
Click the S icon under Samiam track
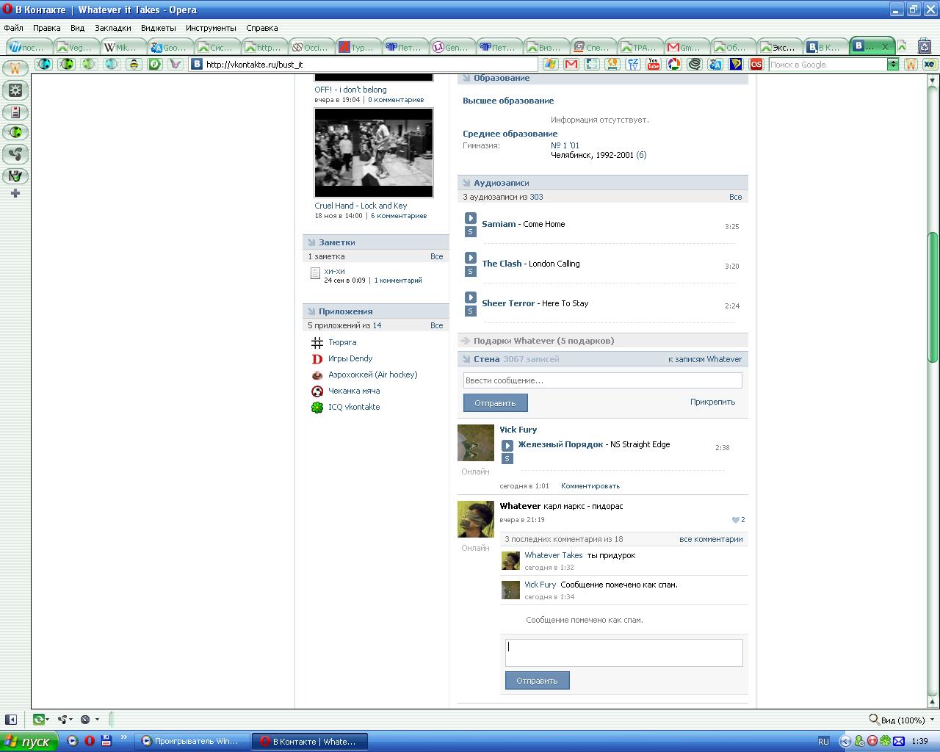(471, 231)
